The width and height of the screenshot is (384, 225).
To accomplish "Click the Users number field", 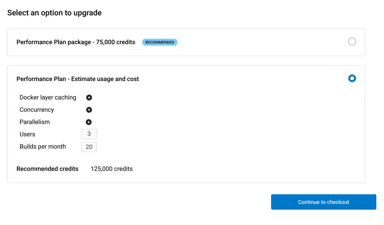I will click(x=89, y=134).
